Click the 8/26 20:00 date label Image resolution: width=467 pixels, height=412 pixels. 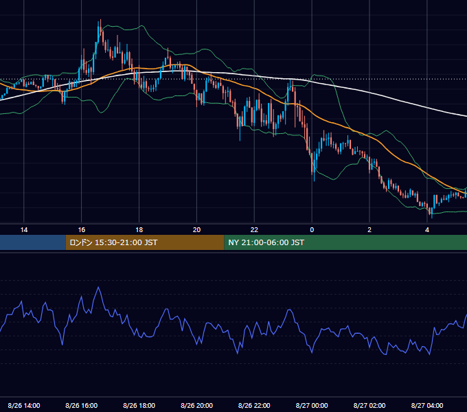[196, 405]
